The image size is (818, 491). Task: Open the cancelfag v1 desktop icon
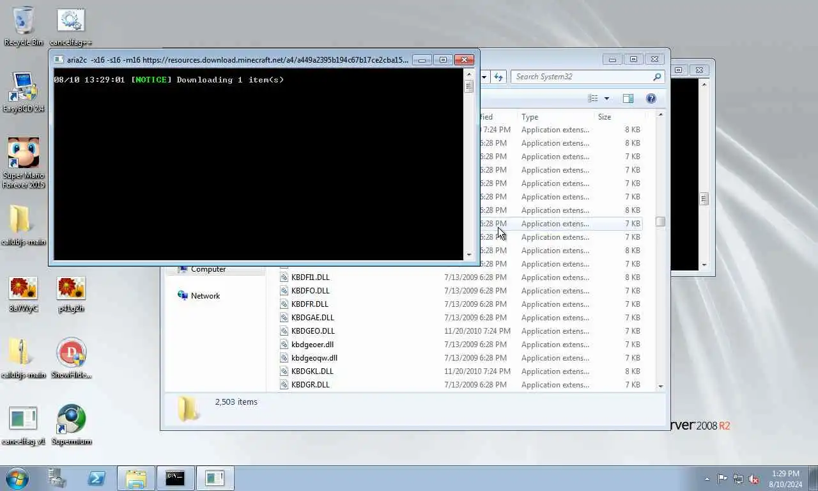pyautogui.click(x=23, y=425)
